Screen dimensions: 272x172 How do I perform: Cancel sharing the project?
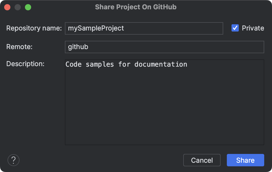202,160
